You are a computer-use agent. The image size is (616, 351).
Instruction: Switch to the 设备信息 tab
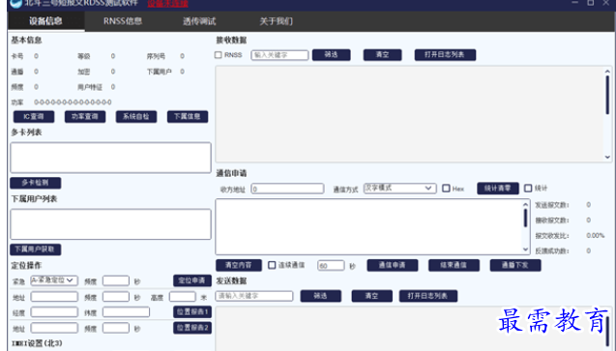[x=45, y=21]
